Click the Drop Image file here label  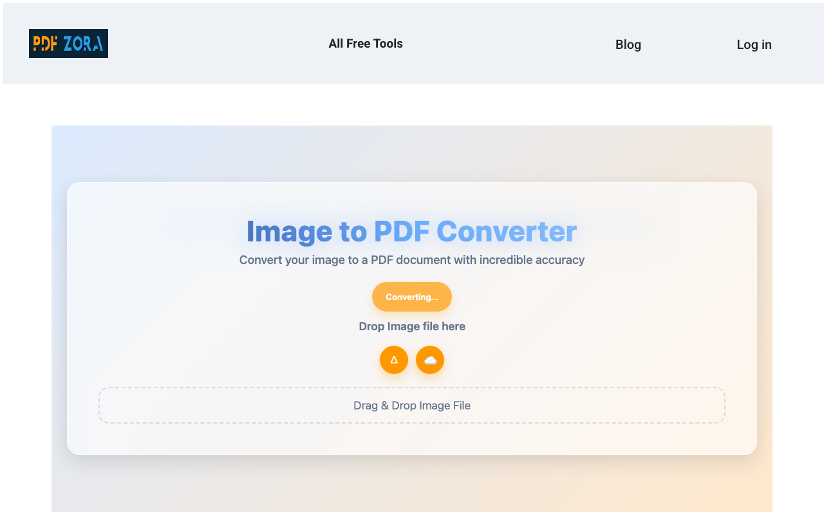tap(411, 326)
